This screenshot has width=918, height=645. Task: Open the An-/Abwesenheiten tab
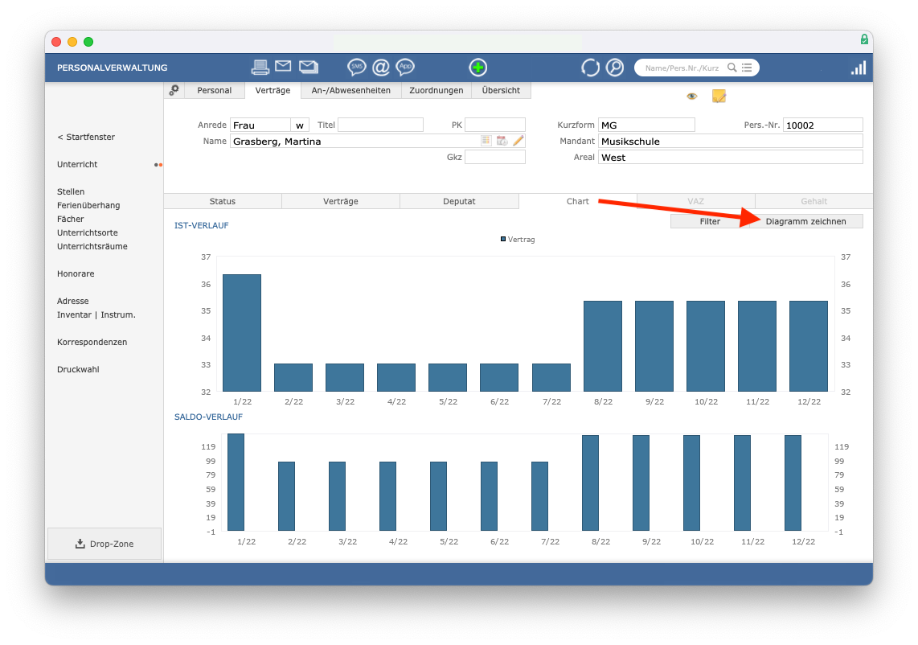[350, 90]
